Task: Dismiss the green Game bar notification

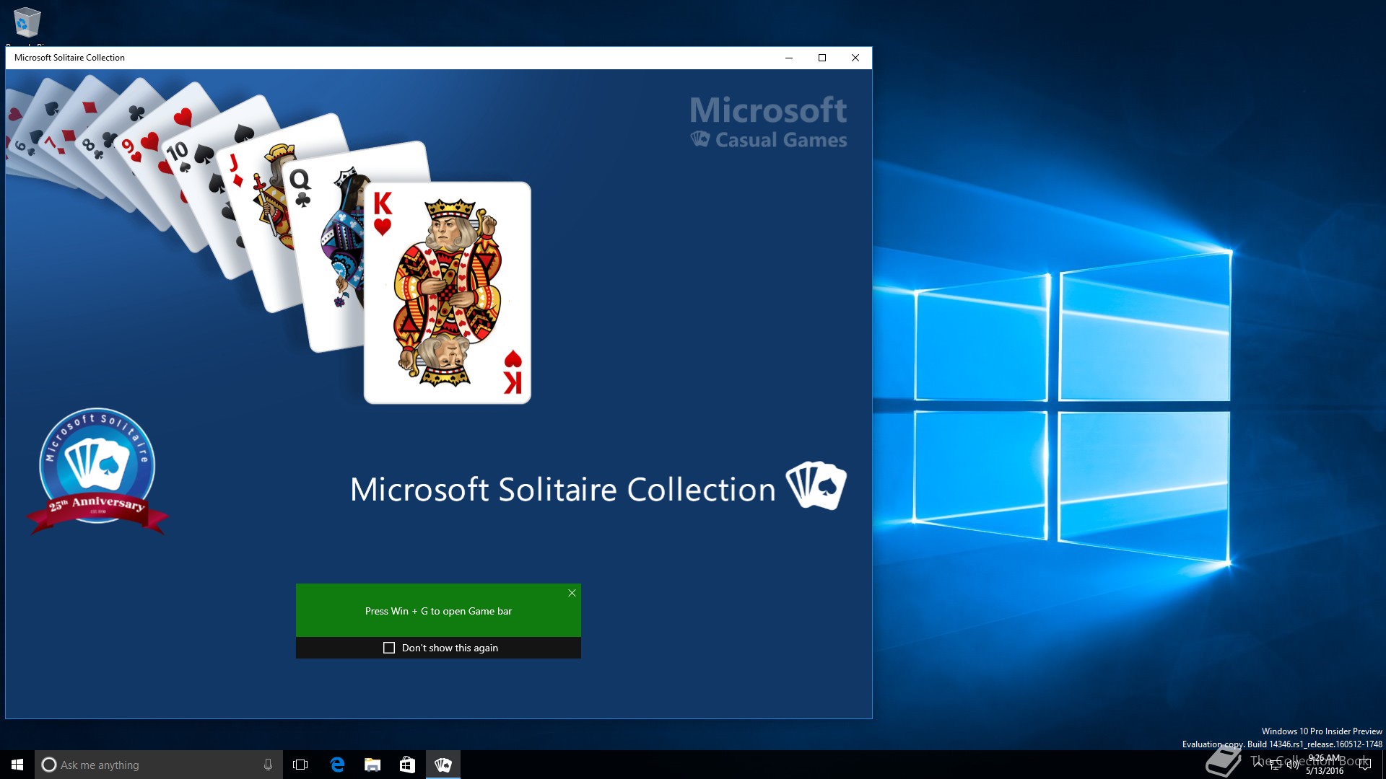Action: (572, 593)
